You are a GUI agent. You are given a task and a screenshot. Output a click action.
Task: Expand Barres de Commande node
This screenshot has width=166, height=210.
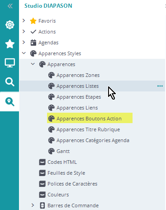(33, 205)
